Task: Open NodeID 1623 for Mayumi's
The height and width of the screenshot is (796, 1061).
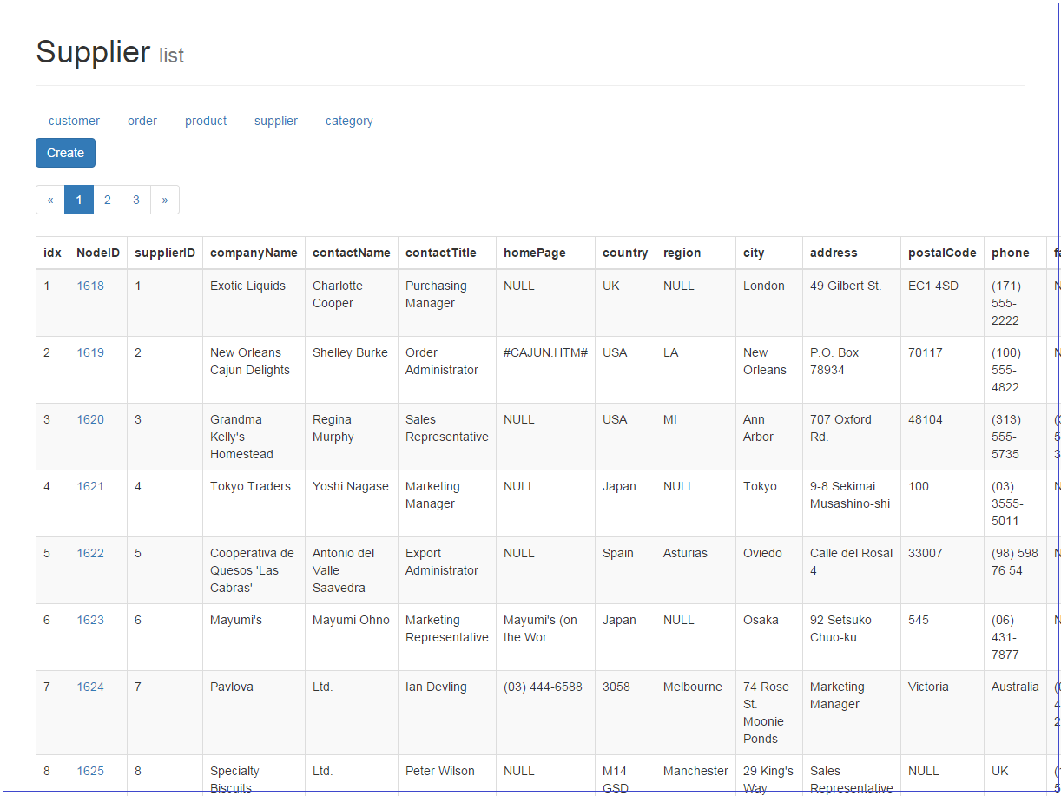Action: [x=90, y=619]
